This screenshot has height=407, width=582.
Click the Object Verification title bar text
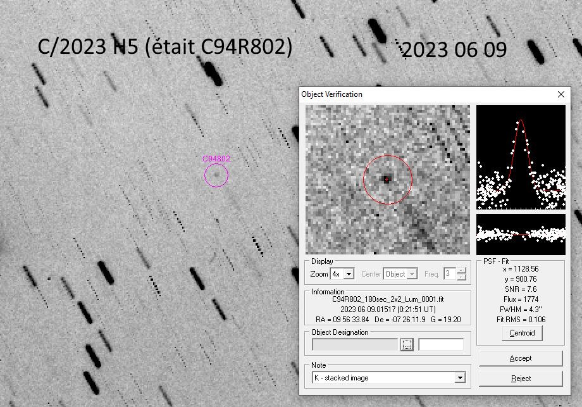pos(331,94)
